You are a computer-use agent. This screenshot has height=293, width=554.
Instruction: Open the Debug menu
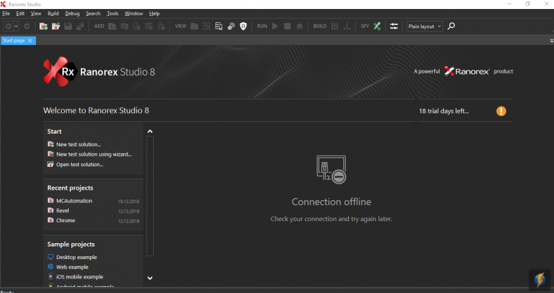(72, 13)
